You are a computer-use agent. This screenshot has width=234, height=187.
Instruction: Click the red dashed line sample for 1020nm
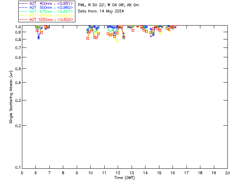23,19
